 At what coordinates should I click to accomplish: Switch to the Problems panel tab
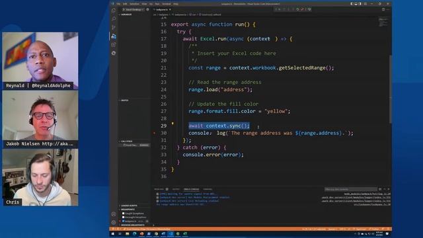[x=161, y=189]
